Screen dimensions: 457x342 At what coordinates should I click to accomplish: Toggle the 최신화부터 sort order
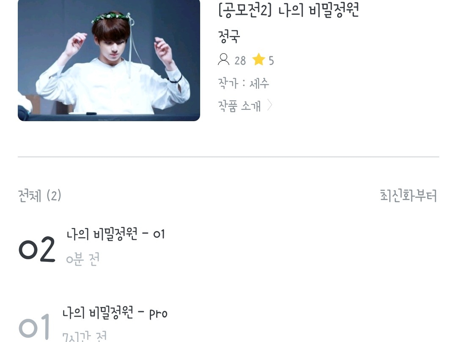[x=408, y=195]
